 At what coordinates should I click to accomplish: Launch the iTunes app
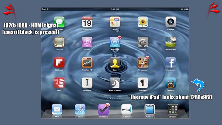coord(87,42)
